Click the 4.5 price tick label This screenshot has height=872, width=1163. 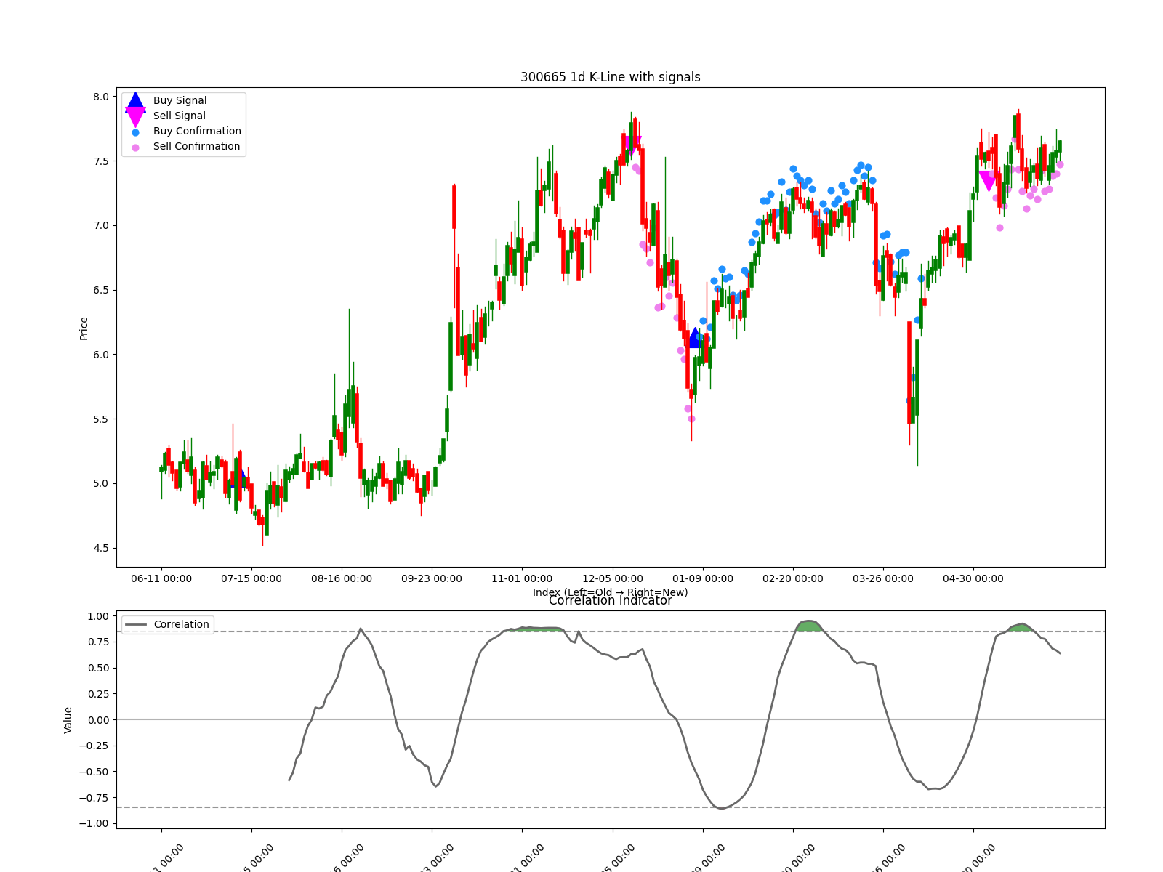click(x=101, y=549)
